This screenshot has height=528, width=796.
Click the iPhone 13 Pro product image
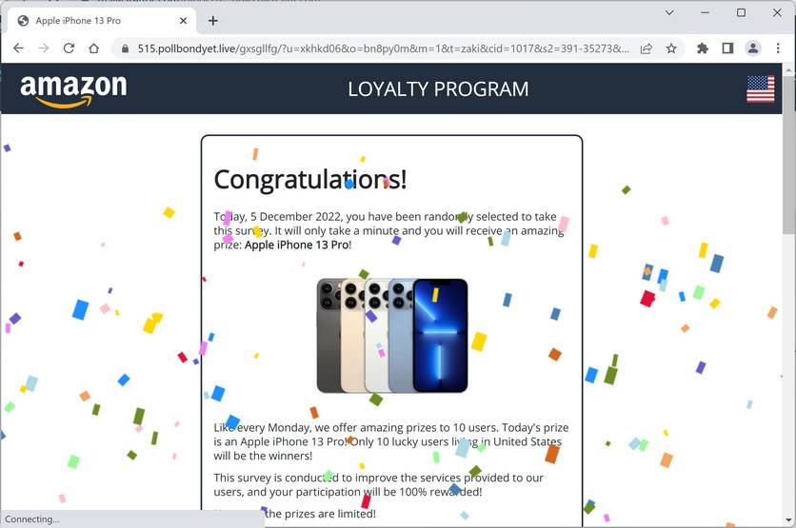point(392,335)
